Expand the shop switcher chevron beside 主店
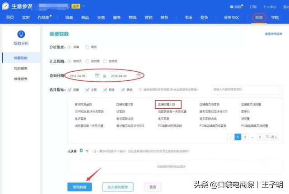This screenshot has height=194, width=289. (x=84, y=6)
